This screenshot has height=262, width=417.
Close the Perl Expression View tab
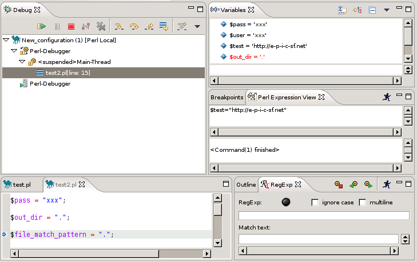(321, 97)
